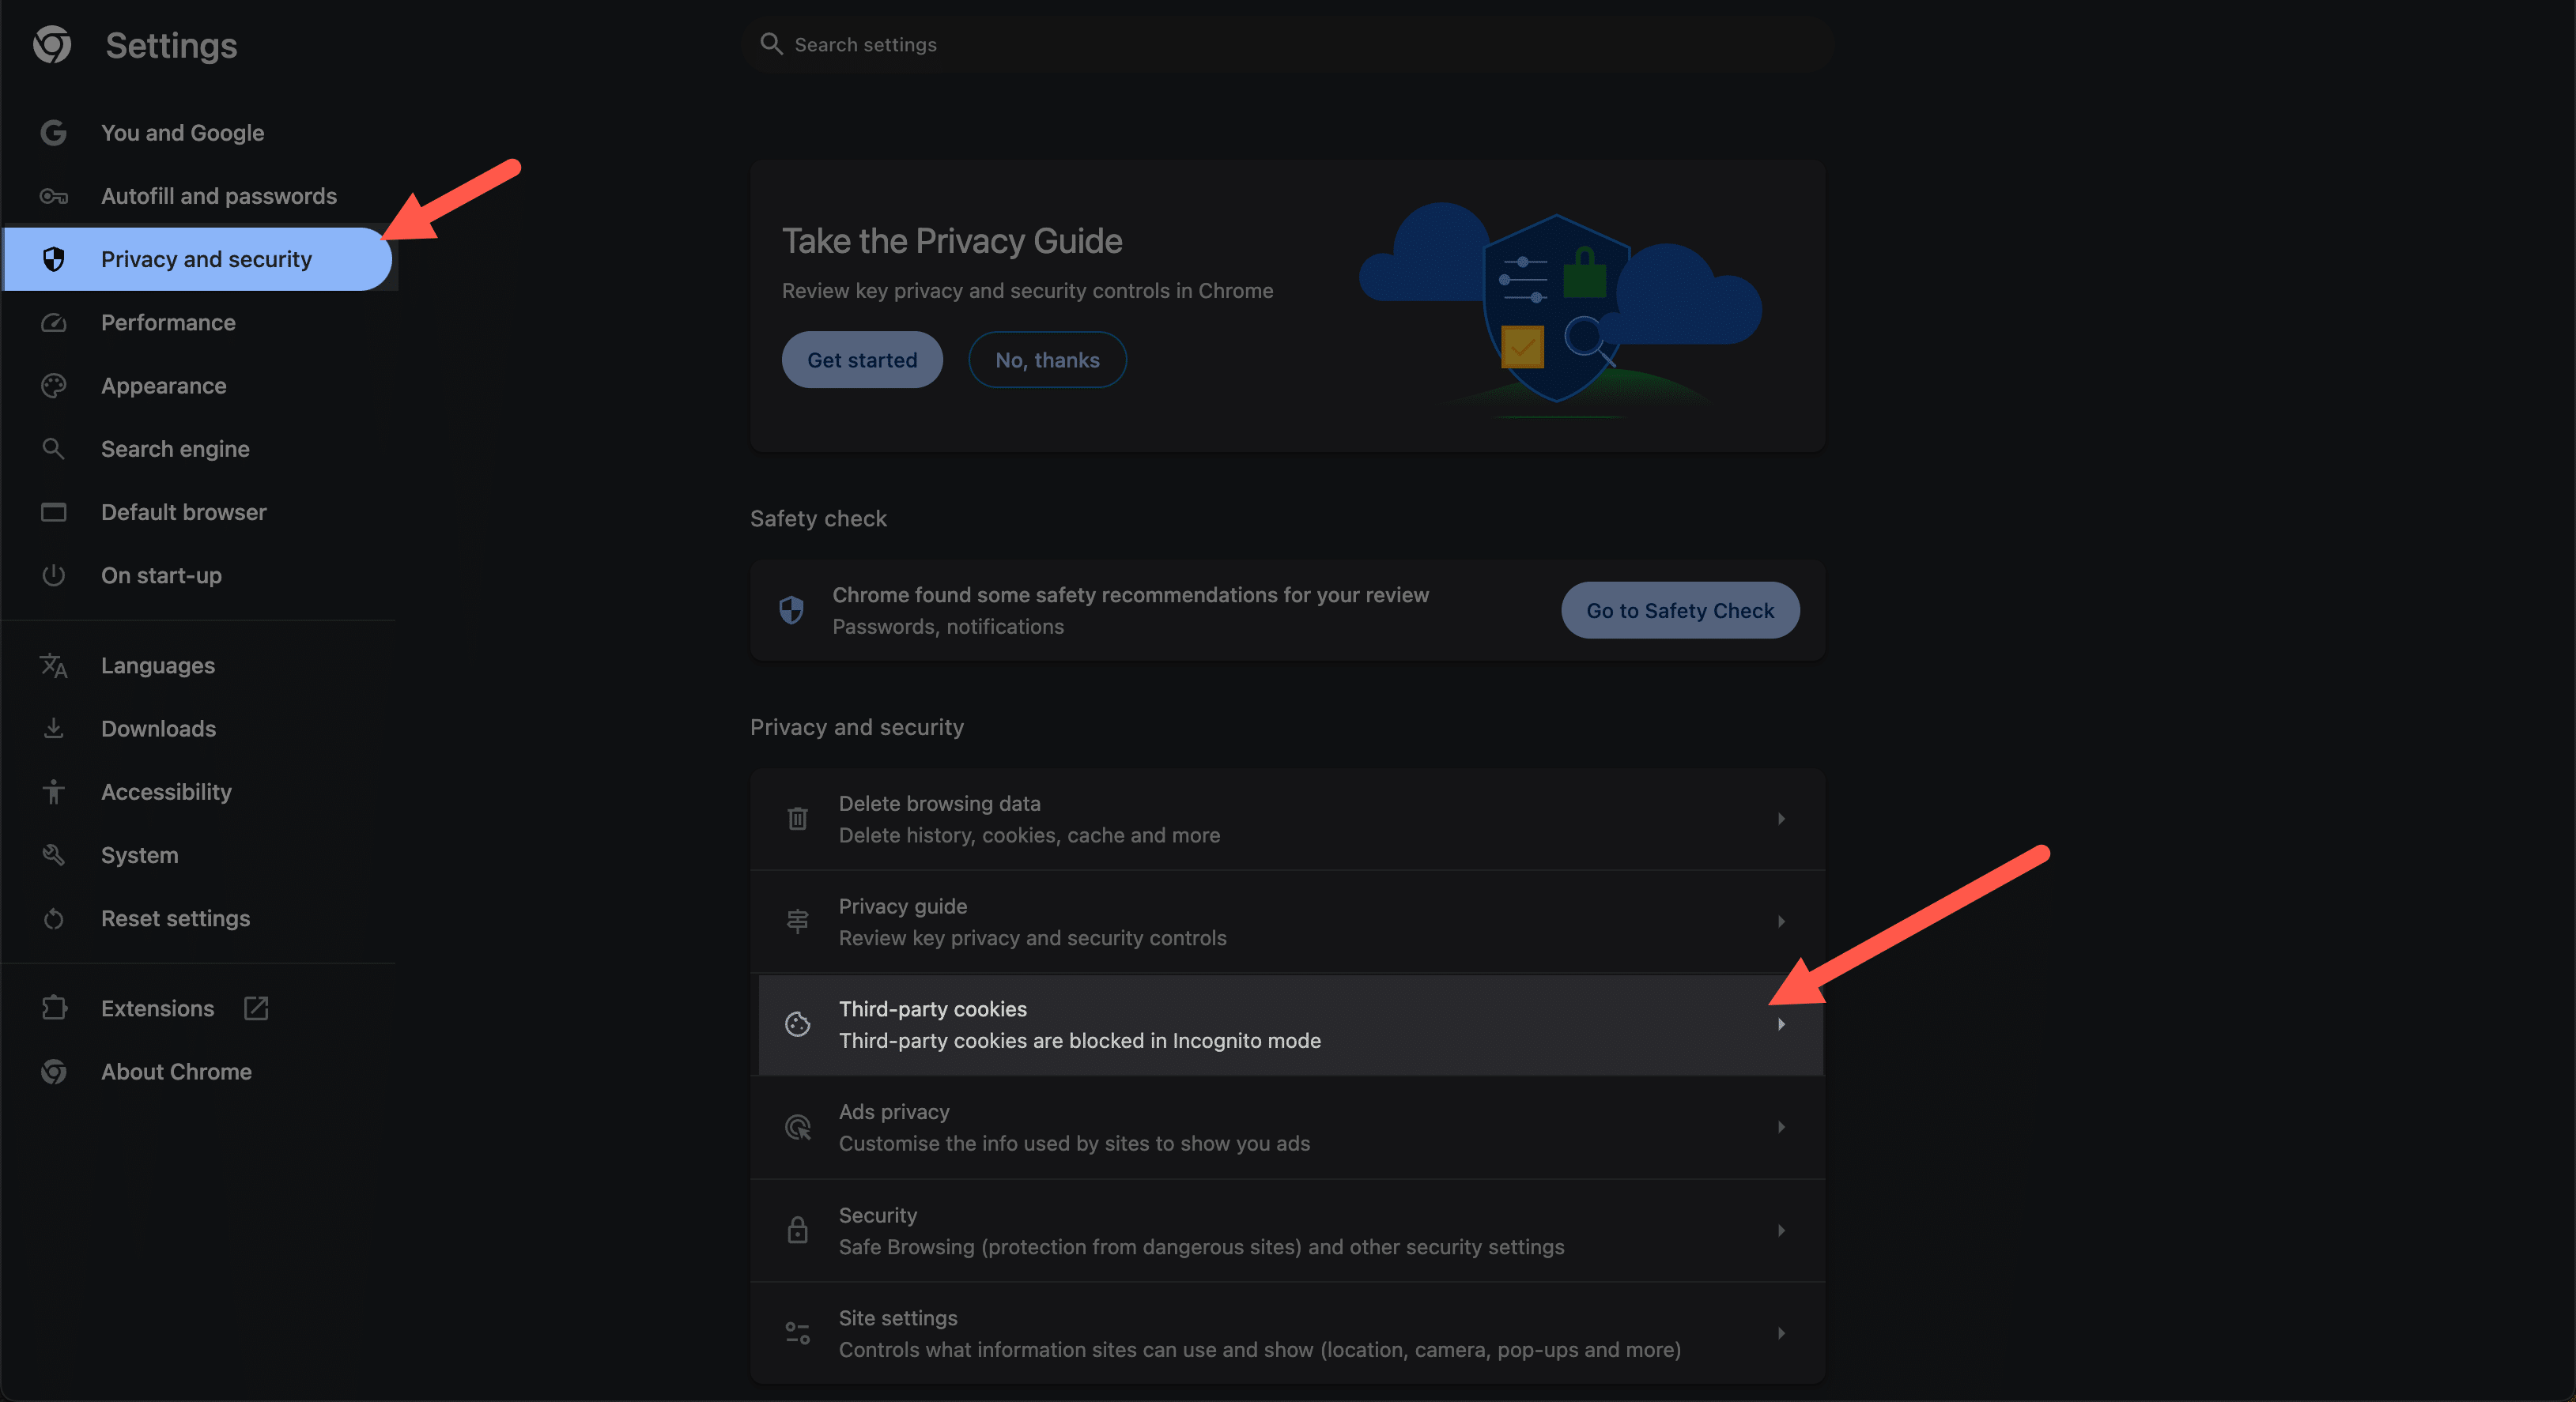Click the palette icon for Appearance
This screenshot has height=1402, width=2576.
53,386
